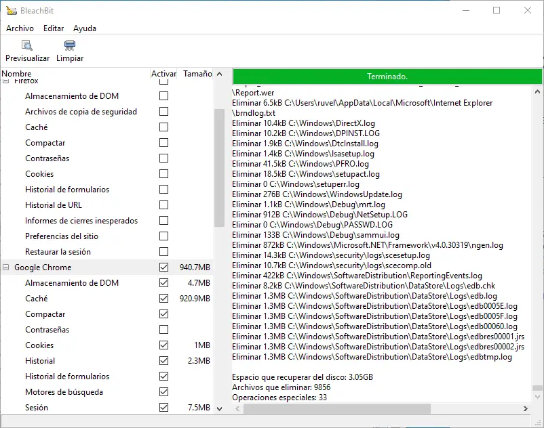Click the PASSWD.LOG log line

pos(312,225)
